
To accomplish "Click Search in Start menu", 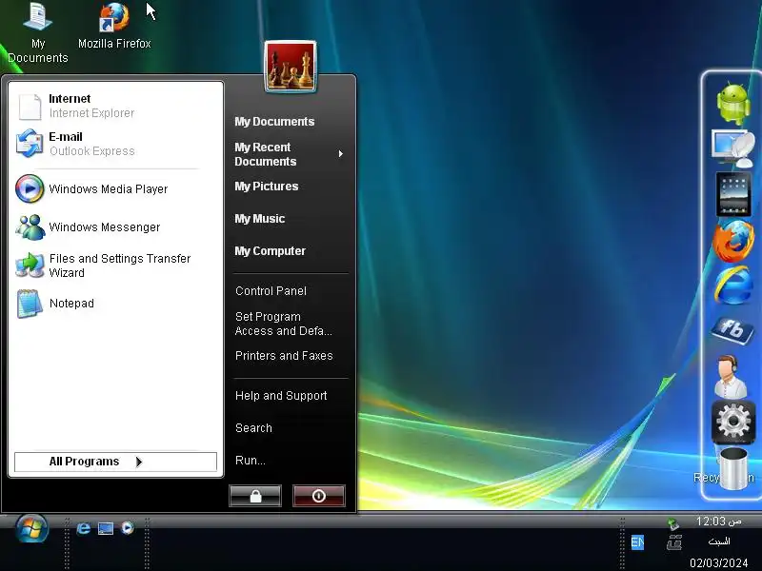I will tap(253, 427).
